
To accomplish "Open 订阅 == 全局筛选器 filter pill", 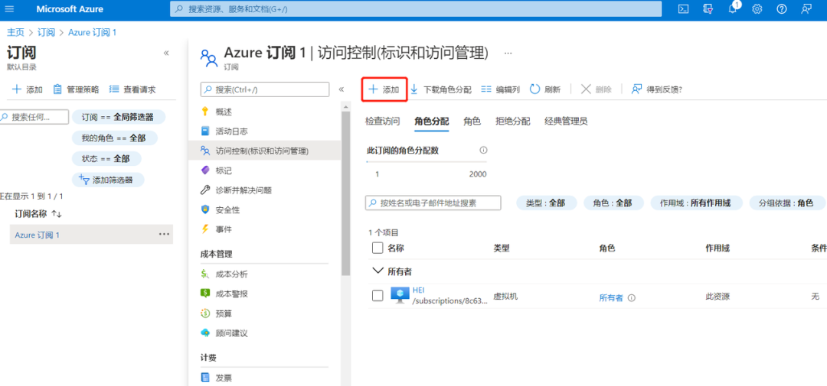I will tap(118, 117).
